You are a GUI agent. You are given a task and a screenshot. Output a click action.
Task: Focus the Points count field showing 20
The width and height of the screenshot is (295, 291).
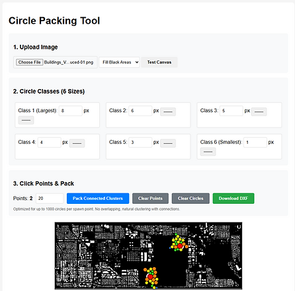click(50, 199)
